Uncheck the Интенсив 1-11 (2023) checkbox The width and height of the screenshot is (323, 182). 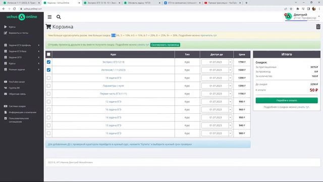48,70
